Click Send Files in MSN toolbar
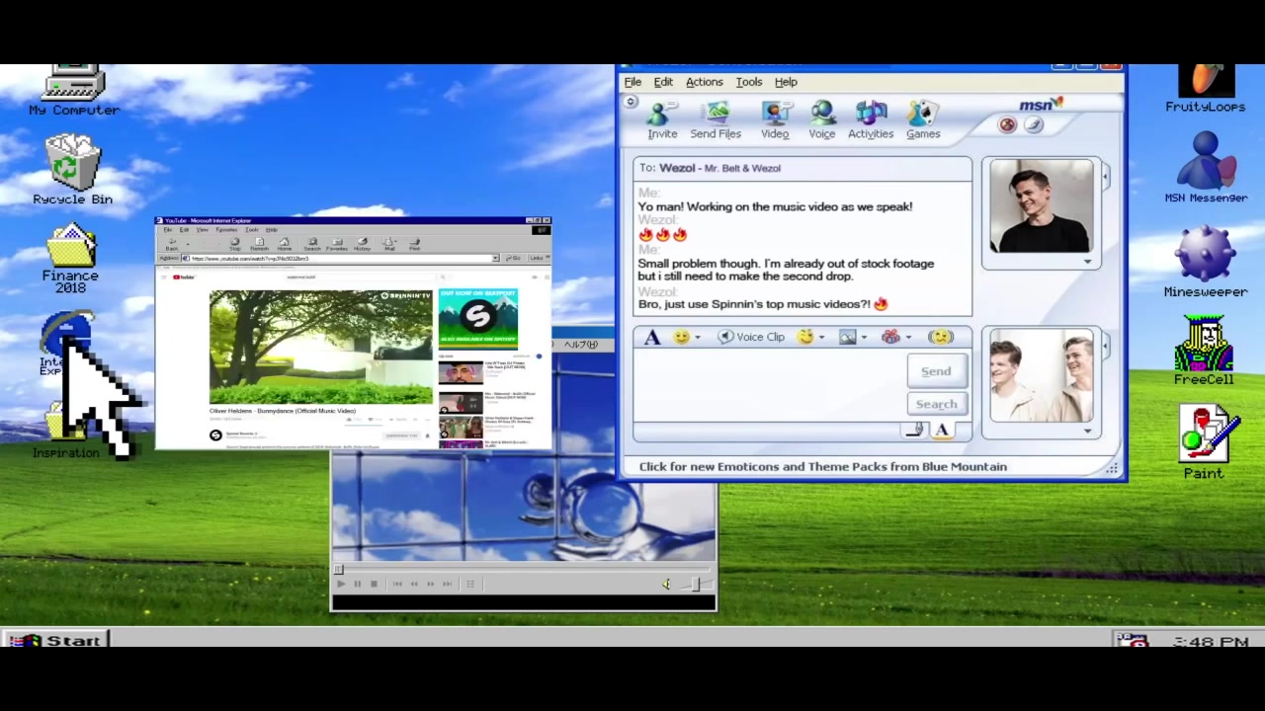 (x=716, y=119)
